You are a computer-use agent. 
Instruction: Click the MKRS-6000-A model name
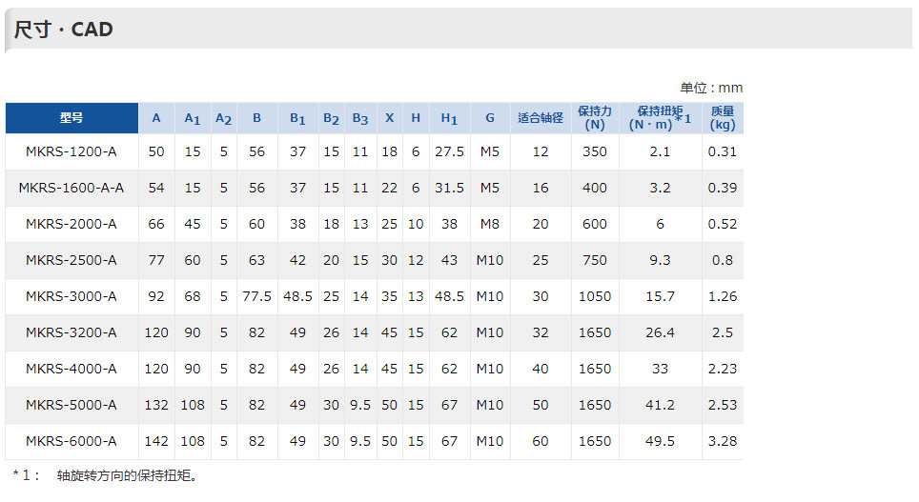(71, 441)
